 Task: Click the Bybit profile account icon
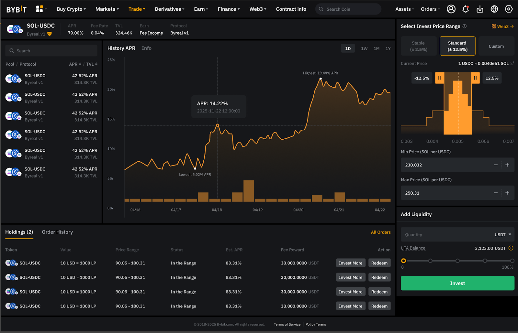pos(451,9)
